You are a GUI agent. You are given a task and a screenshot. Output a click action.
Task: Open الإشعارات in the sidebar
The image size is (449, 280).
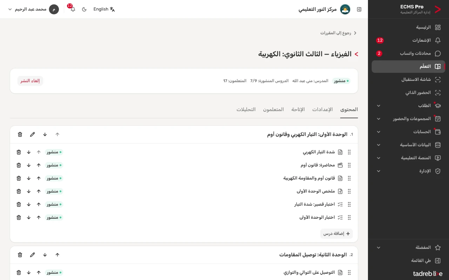409,40
